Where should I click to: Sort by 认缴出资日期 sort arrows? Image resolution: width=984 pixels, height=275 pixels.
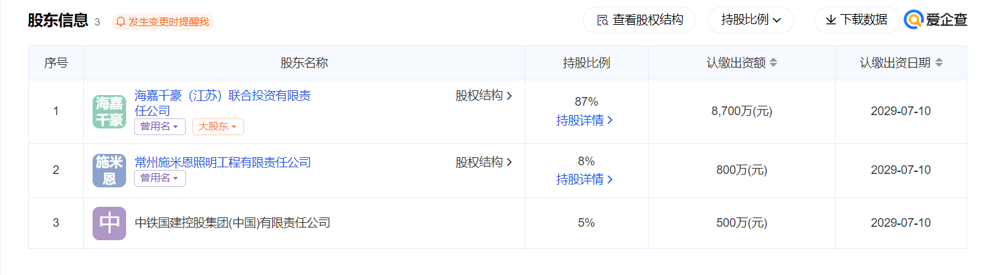[x=938, y=63]
